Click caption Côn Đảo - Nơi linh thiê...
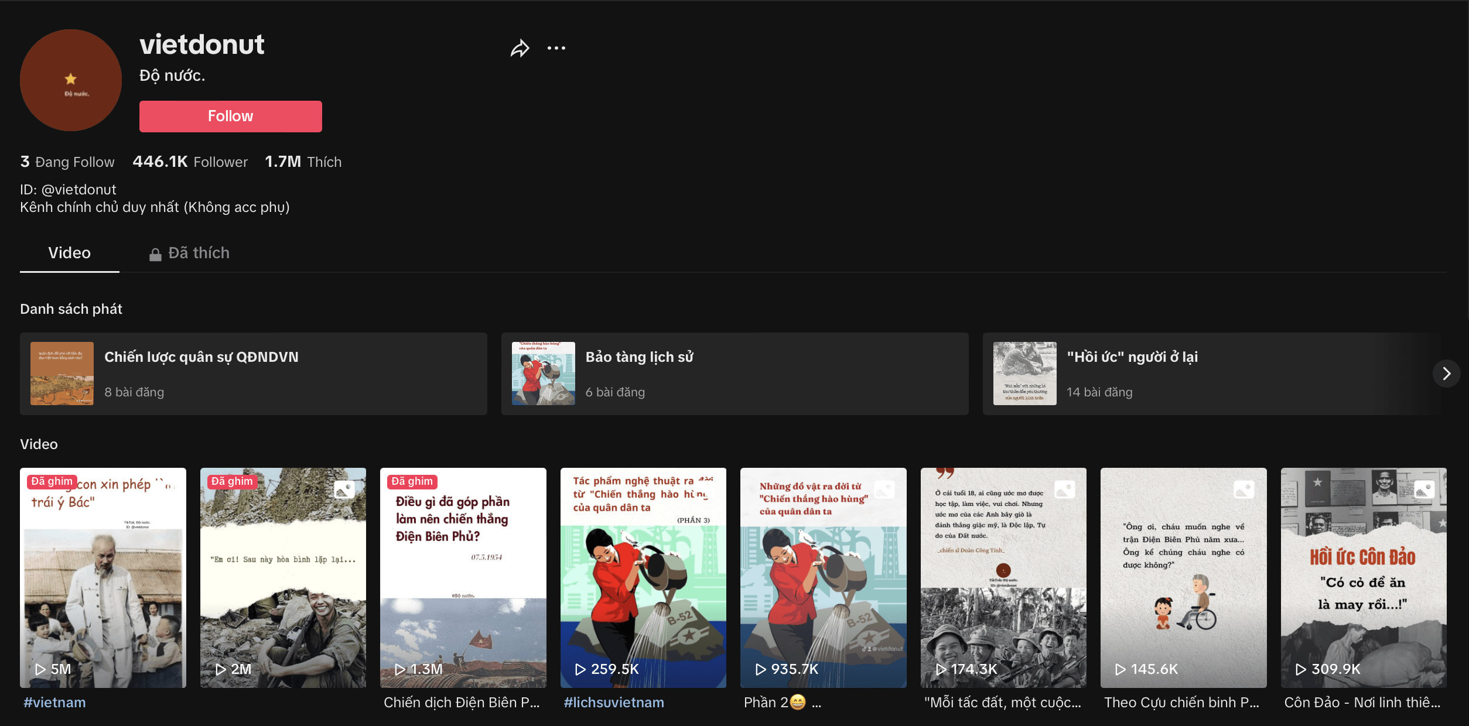The width and height of the screenshot is (1469, 726). coord(1362,703)
